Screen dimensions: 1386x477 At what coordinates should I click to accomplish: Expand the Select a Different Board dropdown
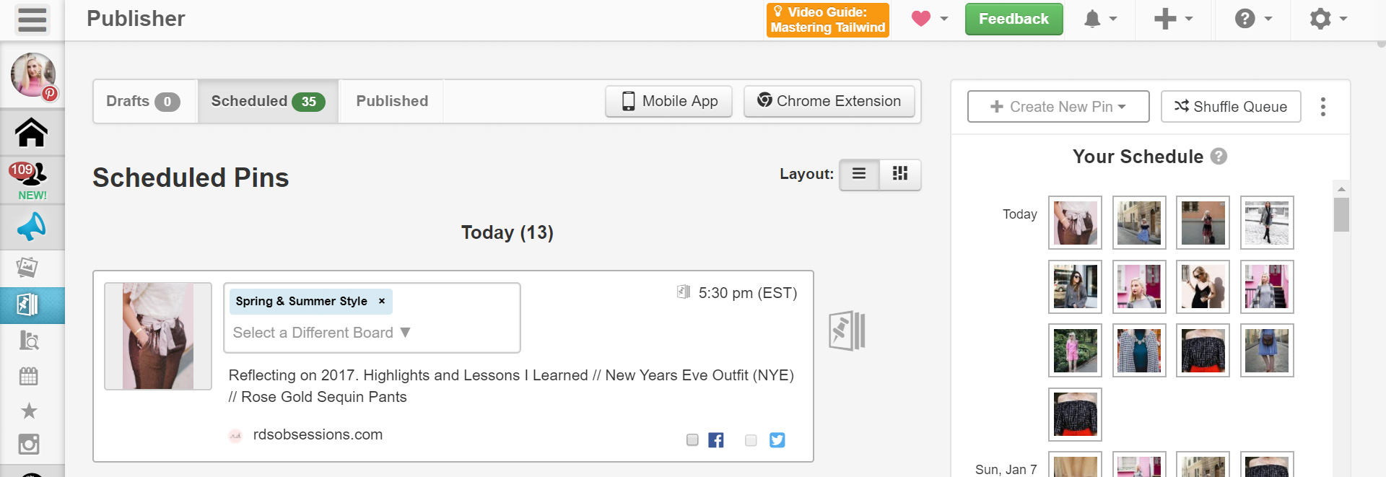point(321,333)
